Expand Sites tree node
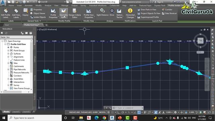This screenshot has height=121, width=215. pos(8,63)
